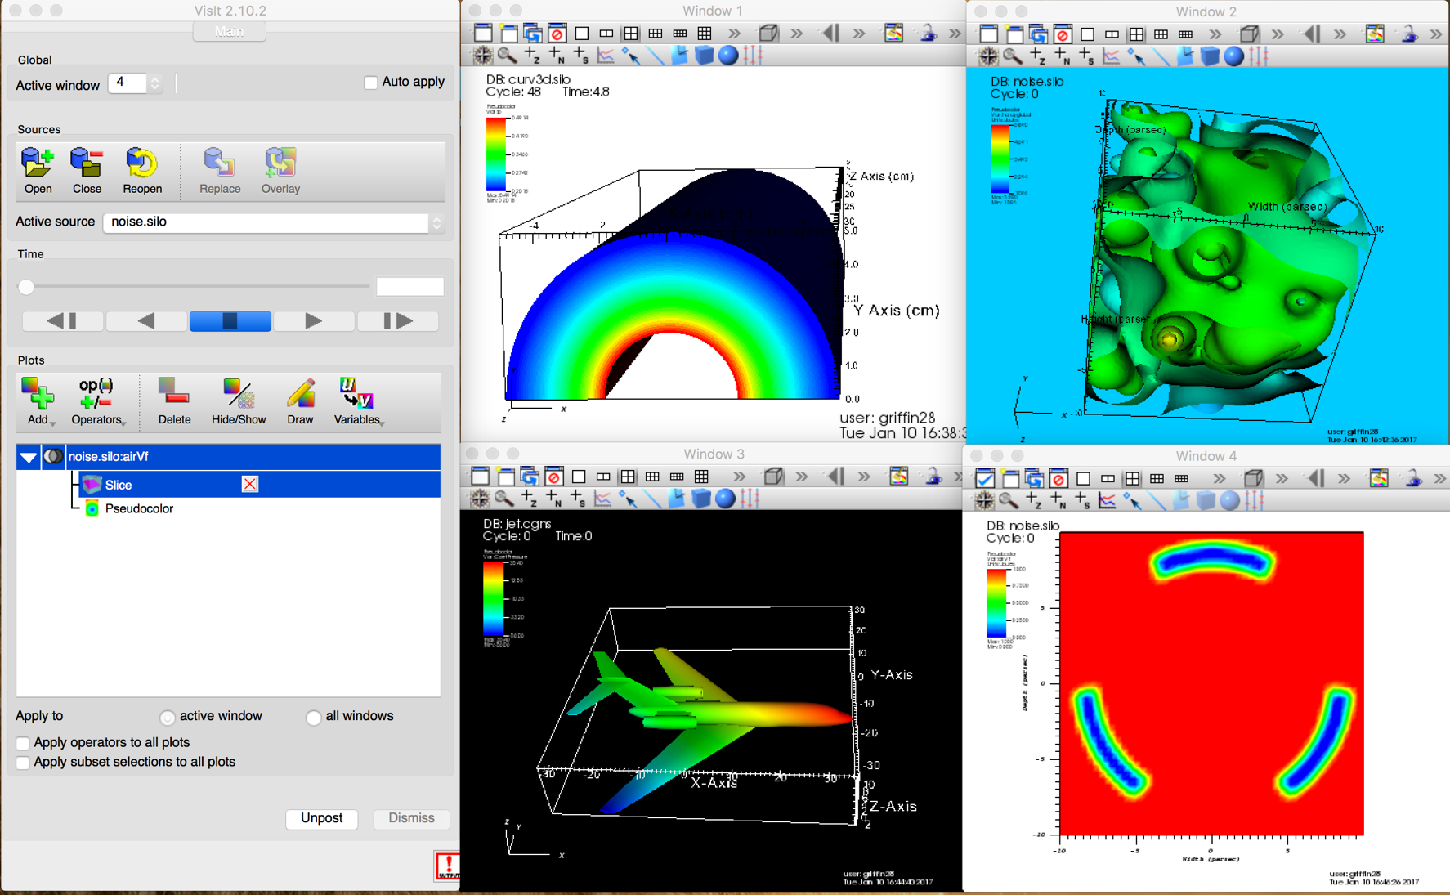This screenshot has height=895, width=1450.
Task: Expand overflow chevron after Window 4 lock view icon
Action: coord(1439,478)
